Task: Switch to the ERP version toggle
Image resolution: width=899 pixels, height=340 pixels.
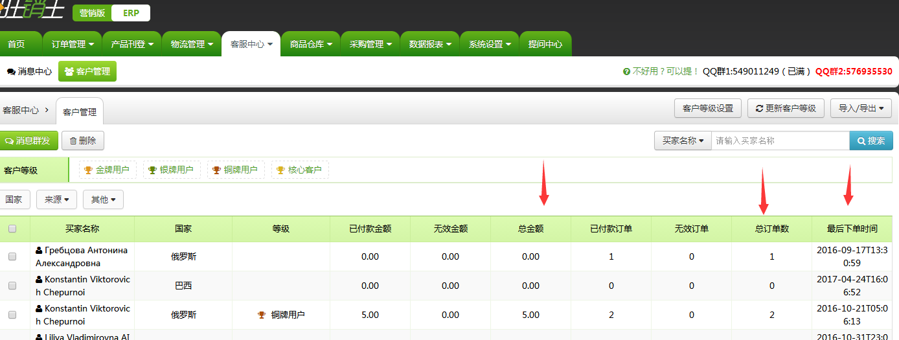Action: pyautogui.click(x=131, y=13)
